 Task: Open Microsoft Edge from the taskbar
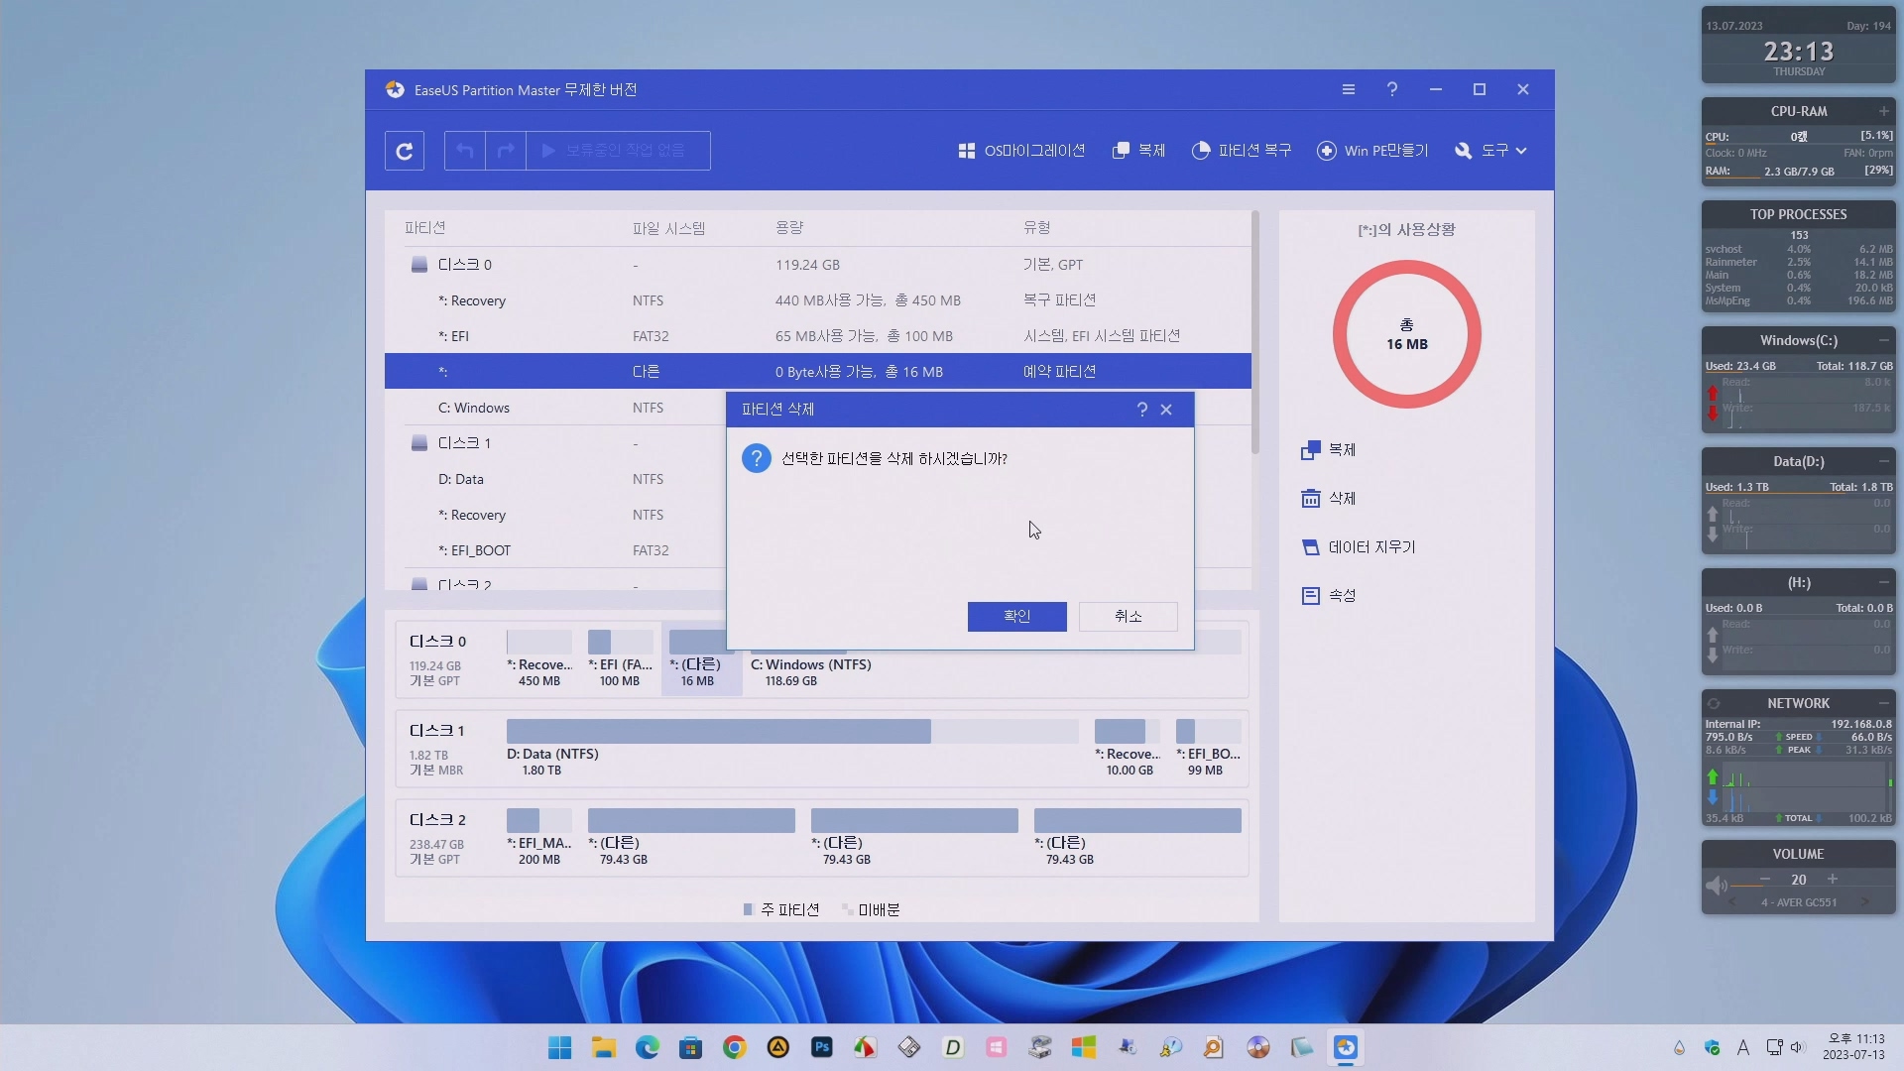[648, 1048]
